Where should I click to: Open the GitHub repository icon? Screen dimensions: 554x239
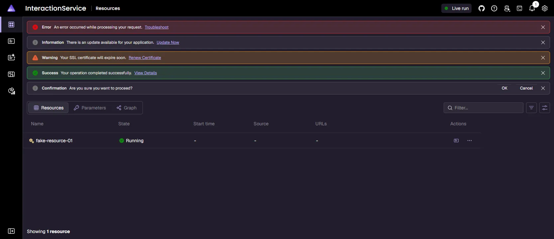point(482,8)
